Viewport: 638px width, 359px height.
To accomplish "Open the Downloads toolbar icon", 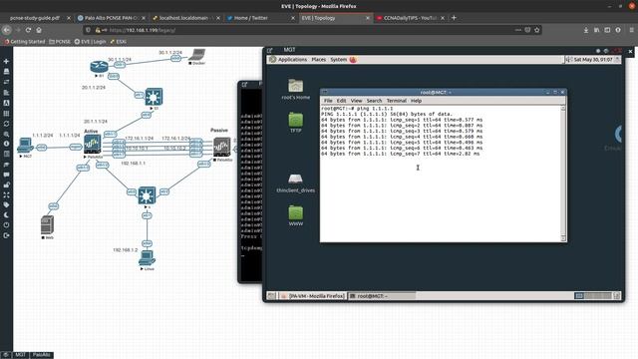I will tap(586, 30).
